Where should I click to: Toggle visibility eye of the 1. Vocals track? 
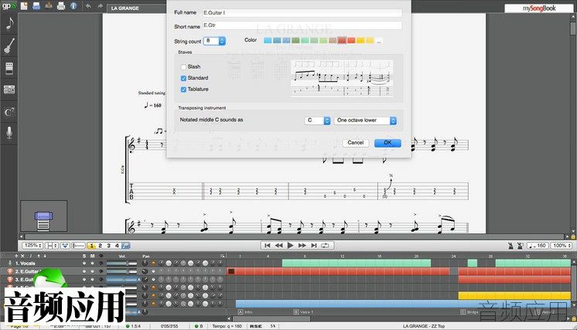[x=101, y=263]
